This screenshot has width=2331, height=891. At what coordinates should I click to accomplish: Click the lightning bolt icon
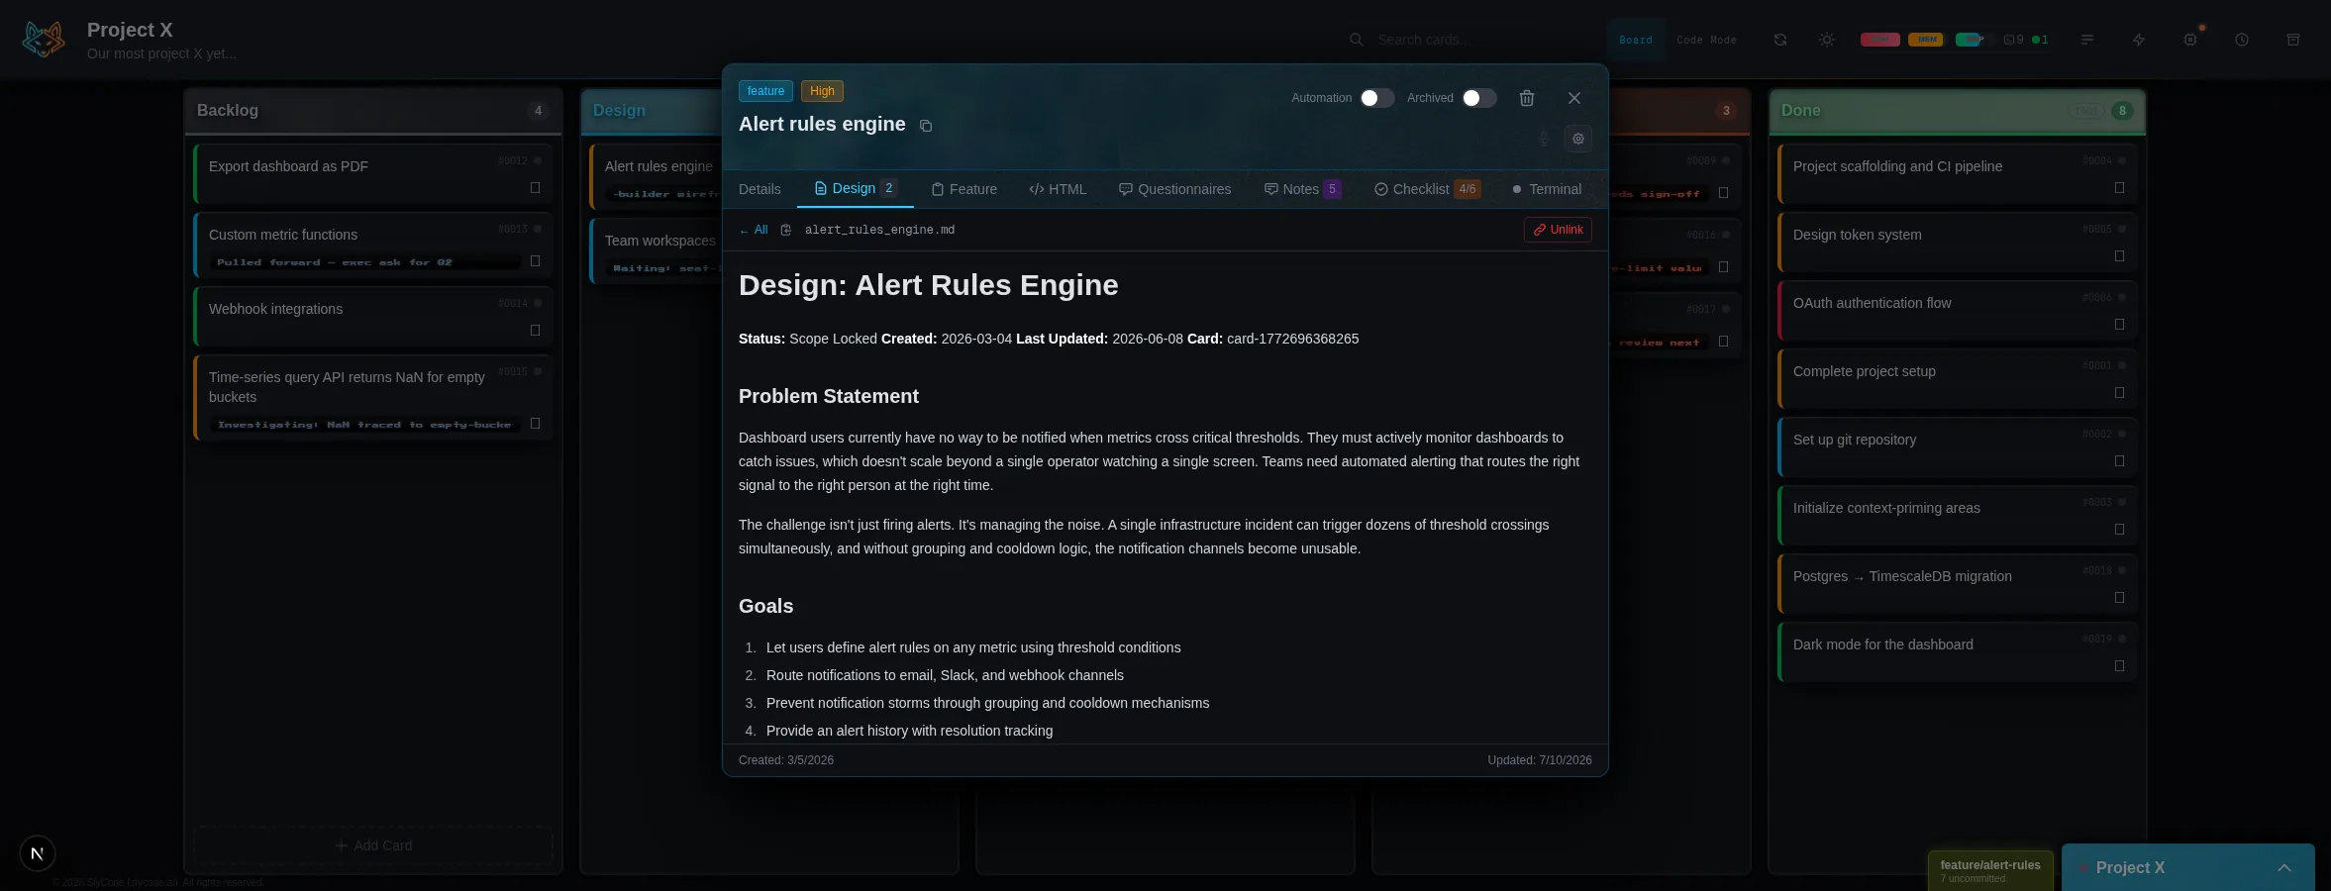(x=2139, y=40)
